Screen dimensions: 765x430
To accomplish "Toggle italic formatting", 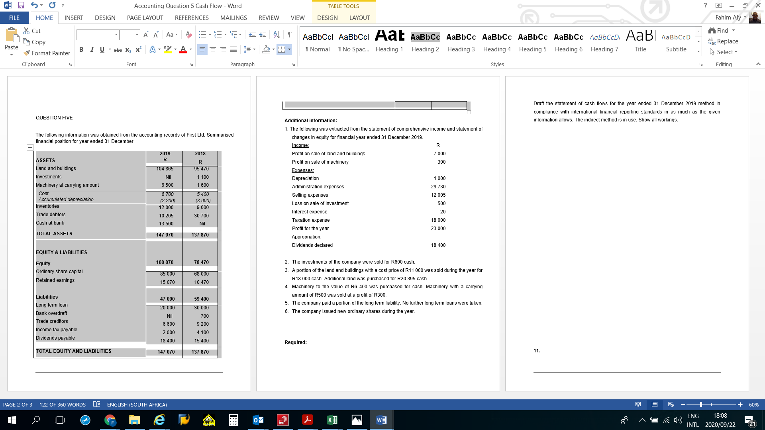I will [x=92, y=49].
